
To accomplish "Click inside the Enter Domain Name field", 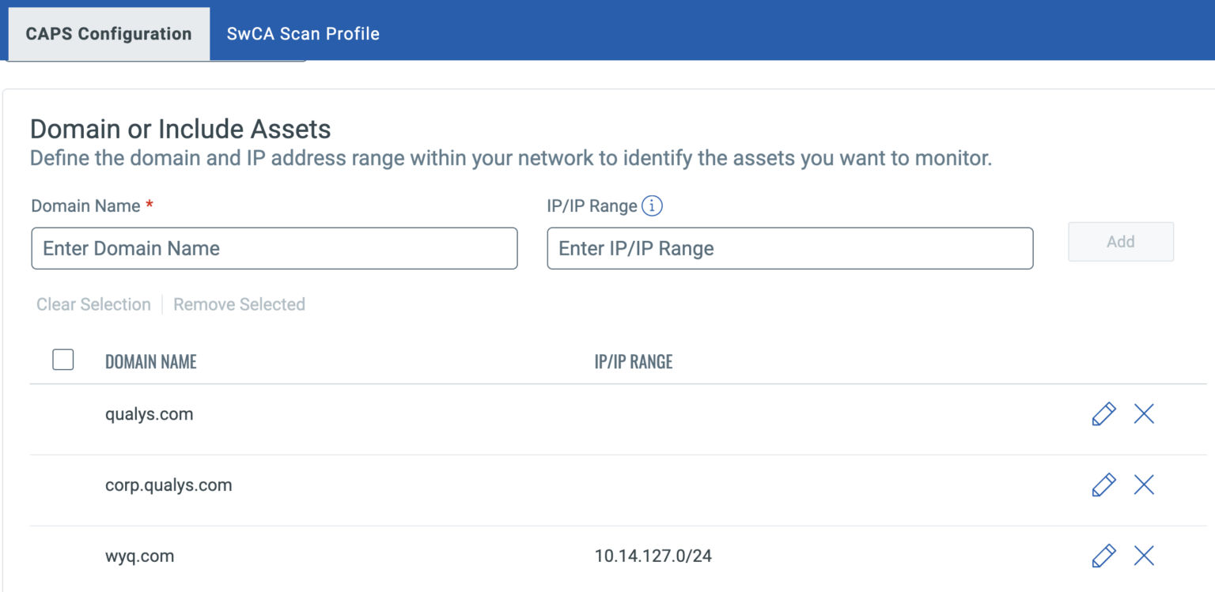I will (274, 248).
